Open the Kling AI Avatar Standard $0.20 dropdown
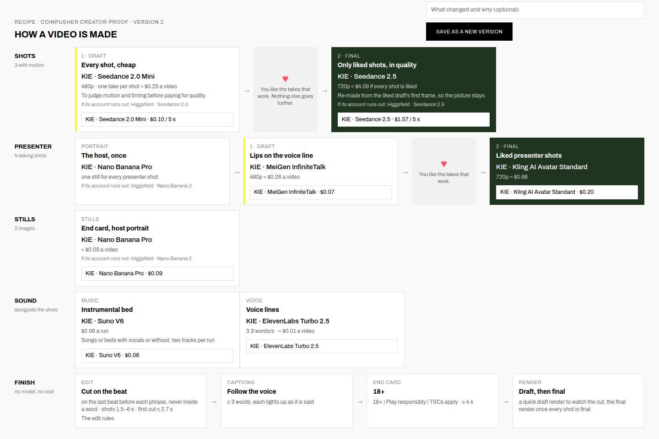659x439 pixels. pyautogui.click(x=567, y=192)
